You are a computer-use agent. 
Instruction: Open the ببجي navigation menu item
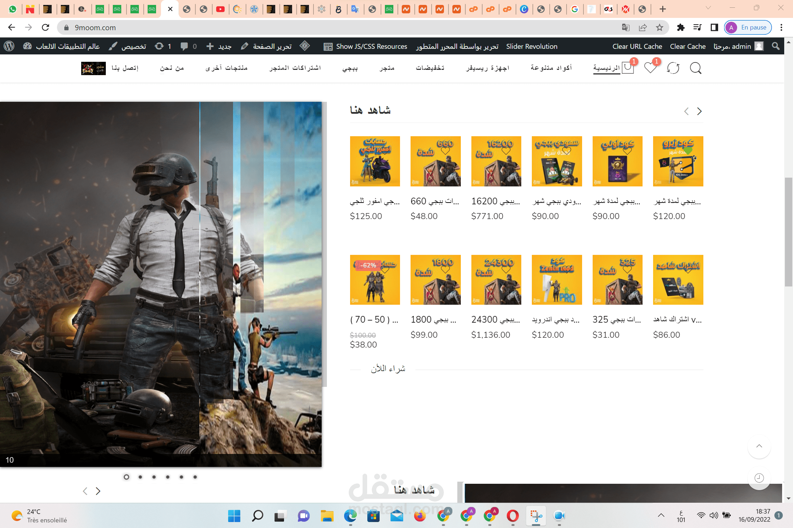click(350, 68)
